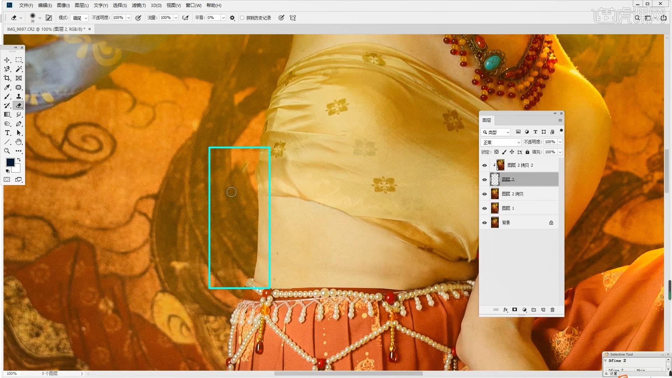Image resolution: width=672 pixels, height=378 pixels.
Task: Enable the erase to history checkbox
Action: pyautogui.click(x=242, y=18)
